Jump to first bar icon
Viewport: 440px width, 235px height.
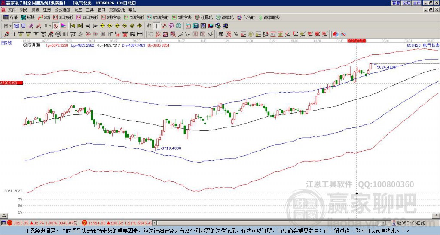[x=73, y=26]
